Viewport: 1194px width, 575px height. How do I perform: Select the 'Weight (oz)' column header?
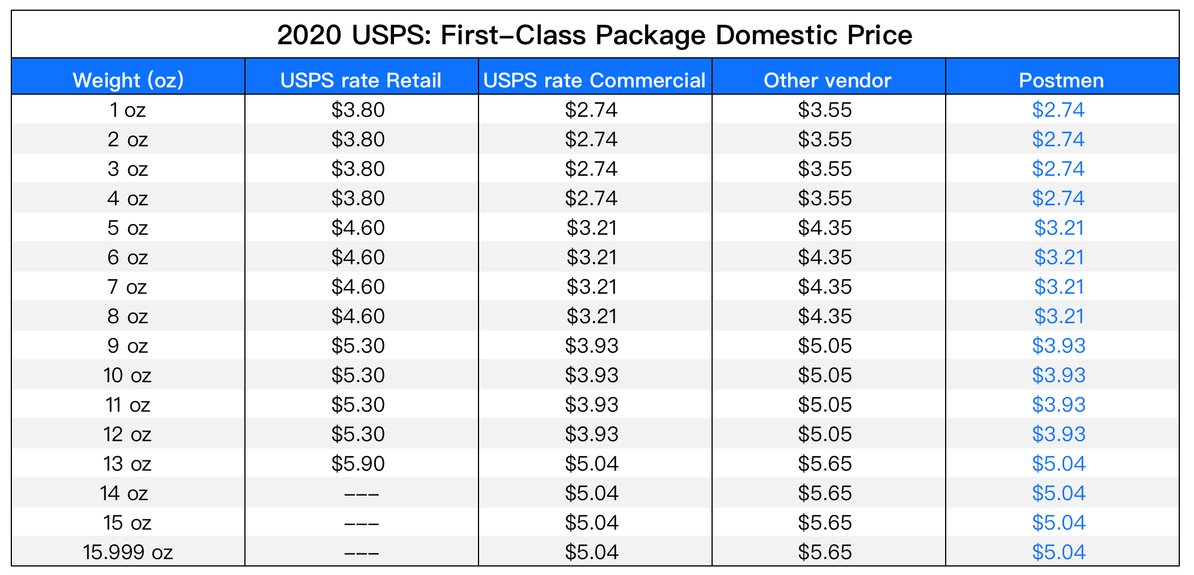(x=128, y=80)
